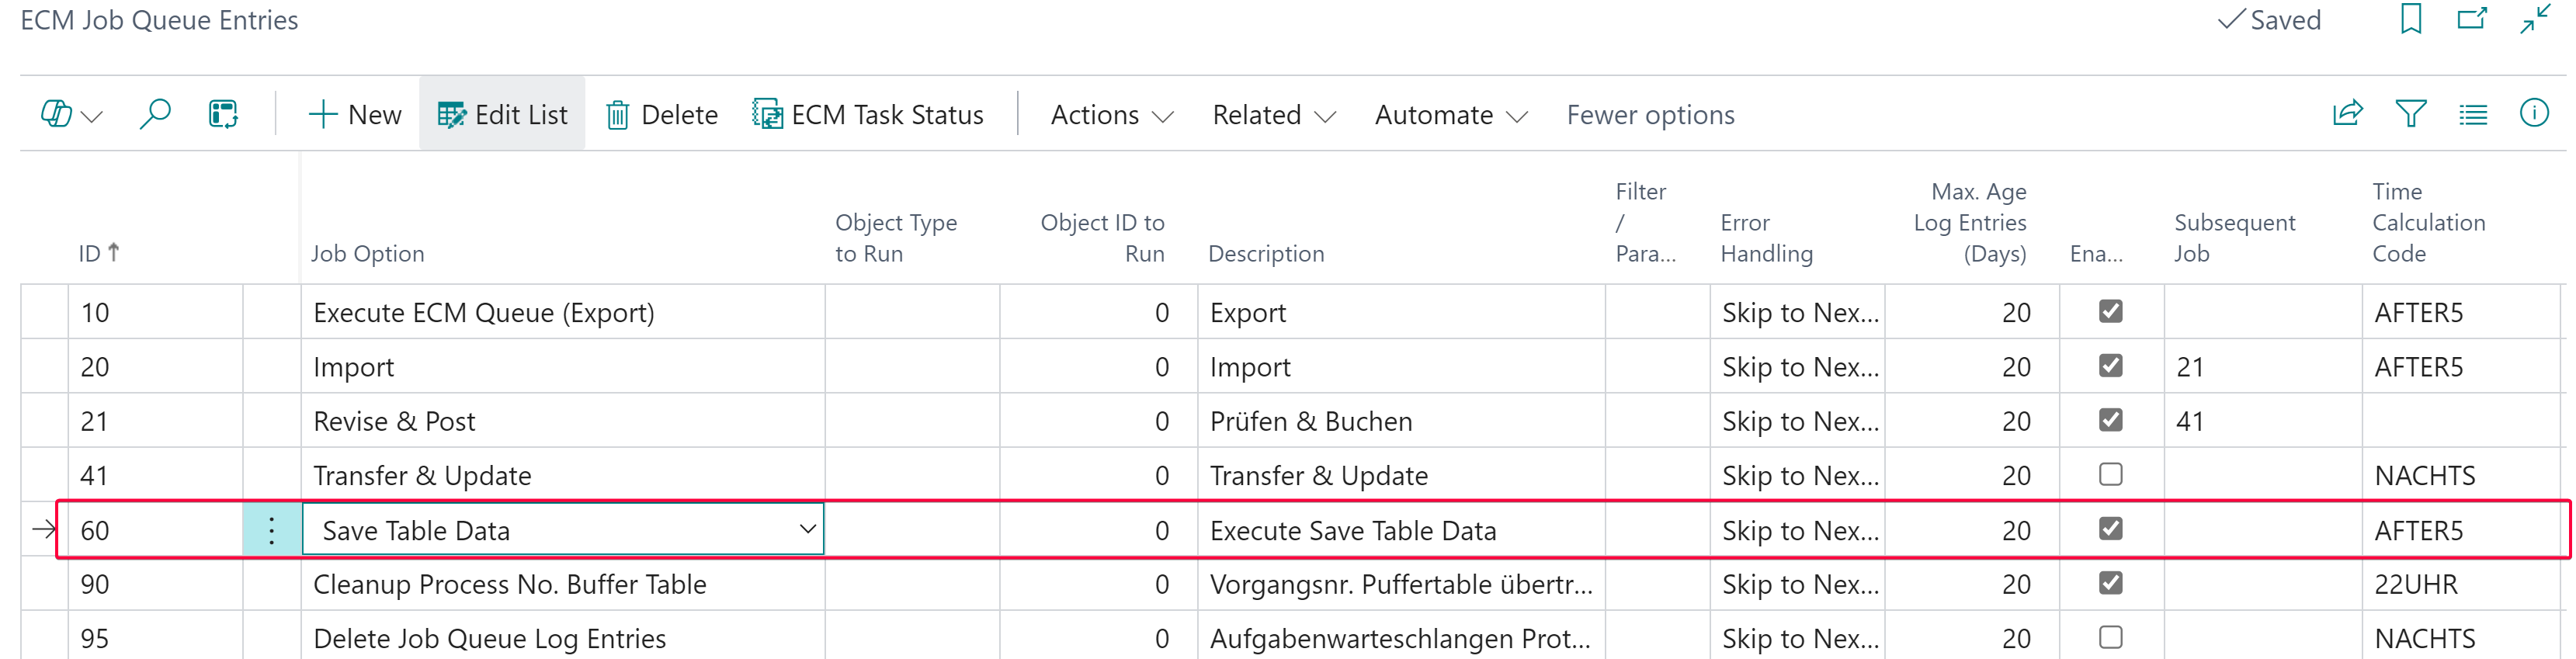Expand the Save Table Data dropdown
Image resolution: width=2576 pixels, height=659 pixels.
click(807, 529)
